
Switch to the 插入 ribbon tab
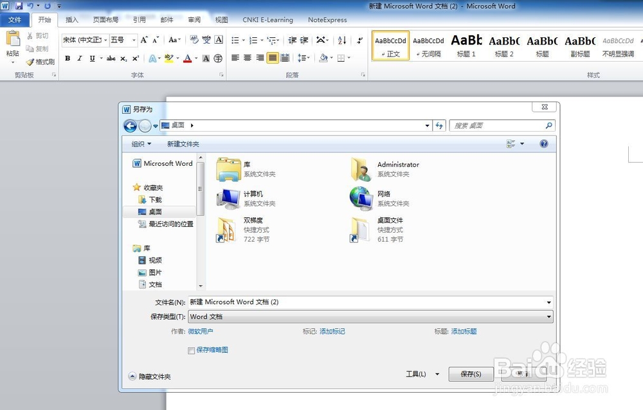pyautogui.click(x=72, y=20)
